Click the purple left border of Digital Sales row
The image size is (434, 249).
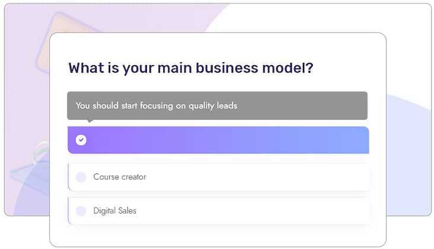click(68, 211)
